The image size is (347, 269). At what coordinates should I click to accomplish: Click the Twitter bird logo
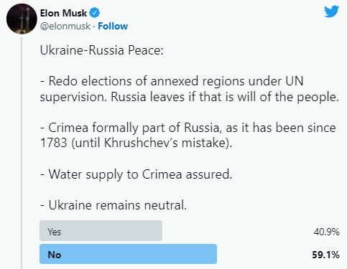coord(332,11)
